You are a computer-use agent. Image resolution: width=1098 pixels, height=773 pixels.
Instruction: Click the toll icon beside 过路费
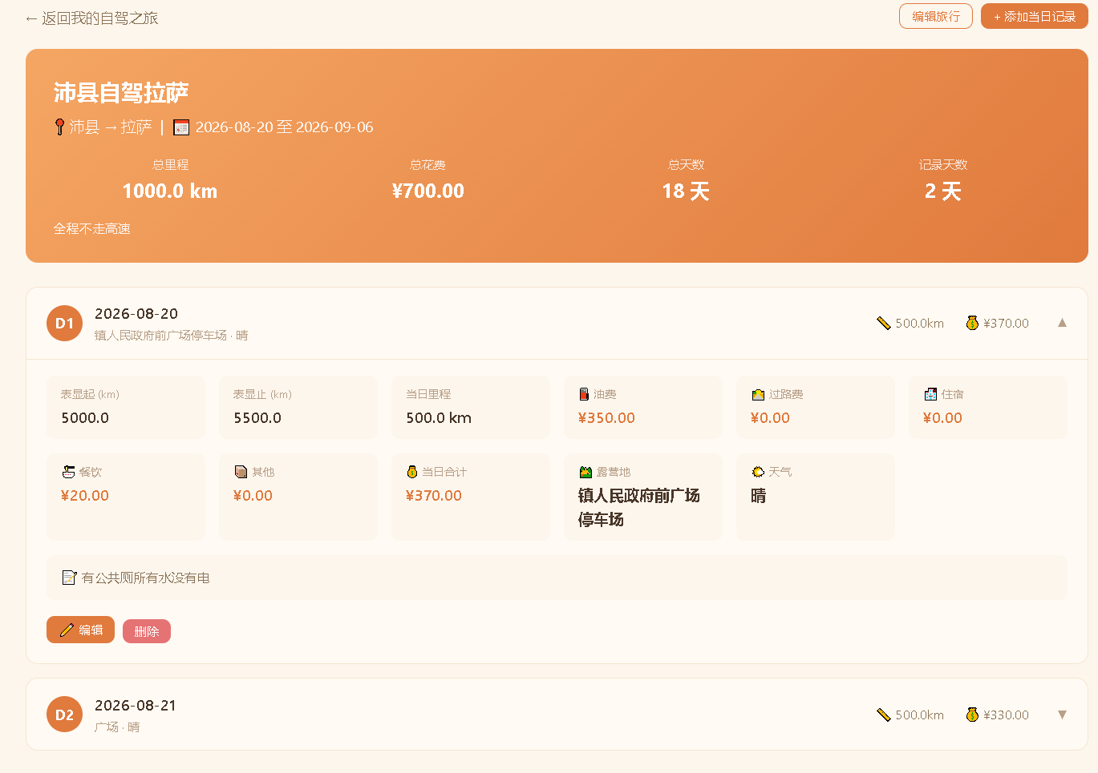tap(758, 394)
